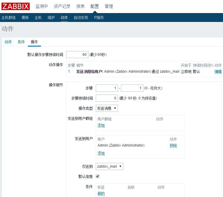Screen dimensions: 223x197
Task: Click 编辑 link for operation step 1
Action: tap(218, 72)
